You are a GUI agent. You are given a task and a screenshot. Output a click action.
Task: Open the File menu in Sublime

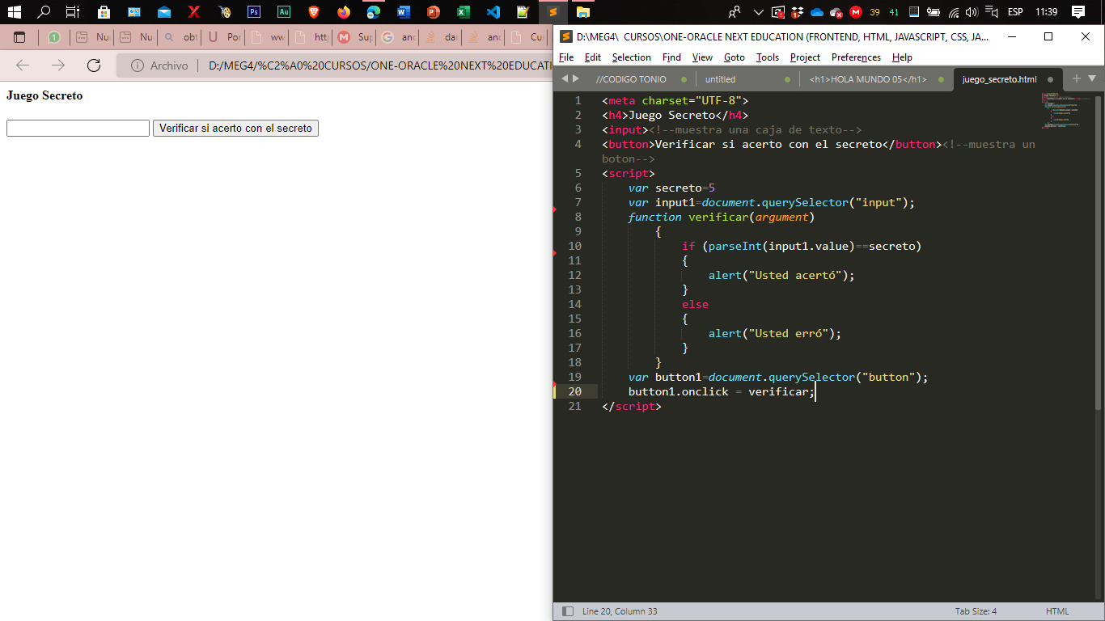[566, 57]
